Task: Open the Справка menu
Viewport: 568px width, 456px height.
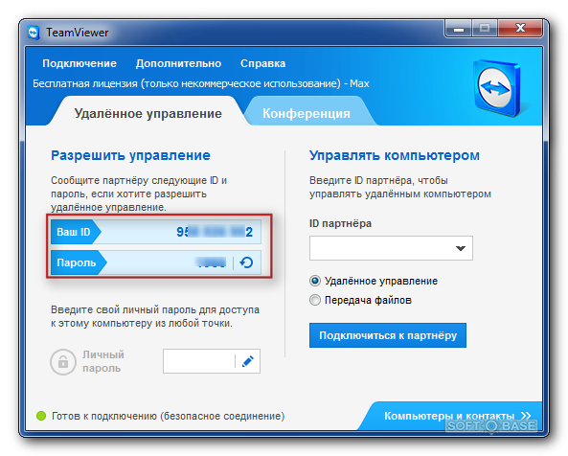Action: (262, 63)
